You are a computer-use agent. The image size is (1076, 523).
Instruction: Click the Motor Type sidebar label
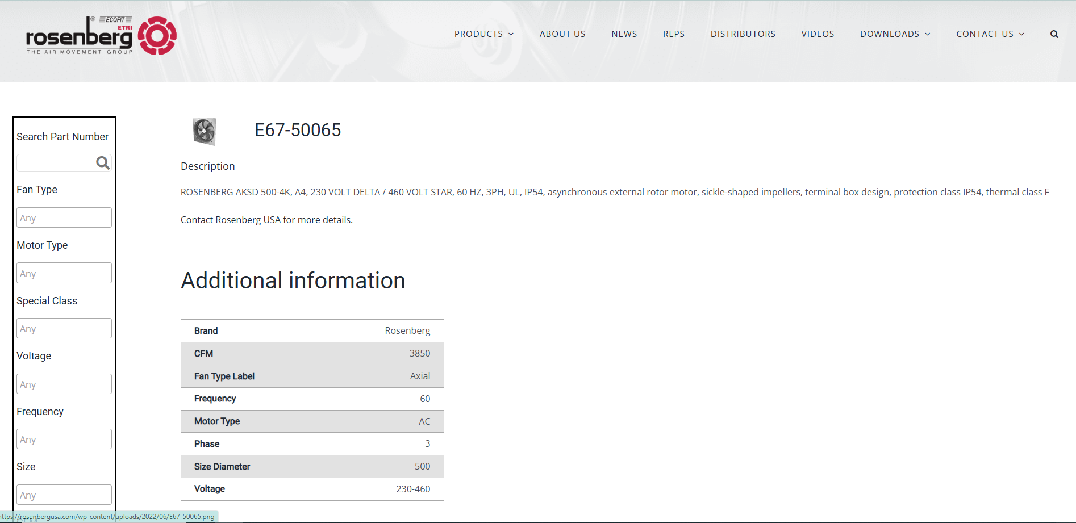[42, 245]
